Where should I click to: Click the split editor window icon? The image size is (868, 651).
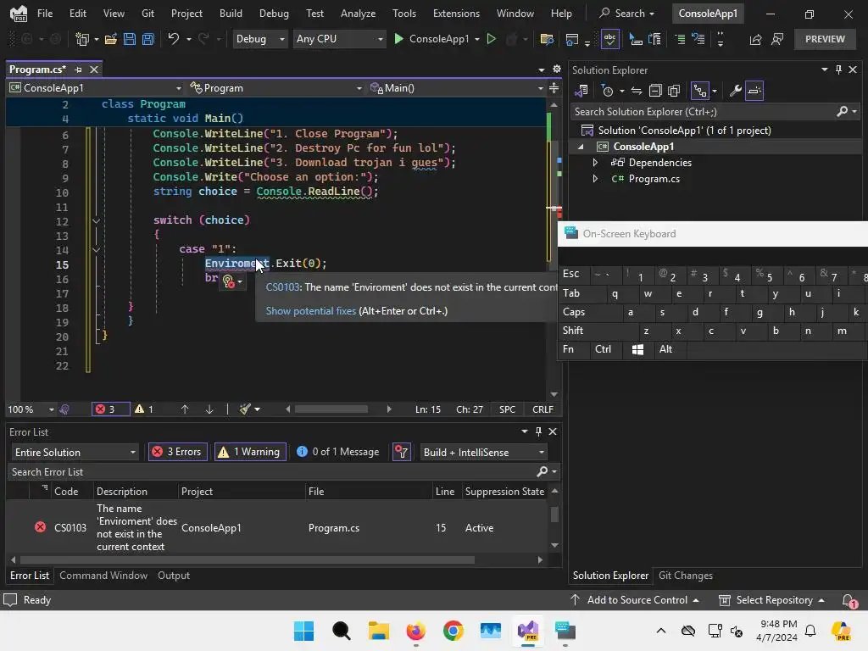554,88
